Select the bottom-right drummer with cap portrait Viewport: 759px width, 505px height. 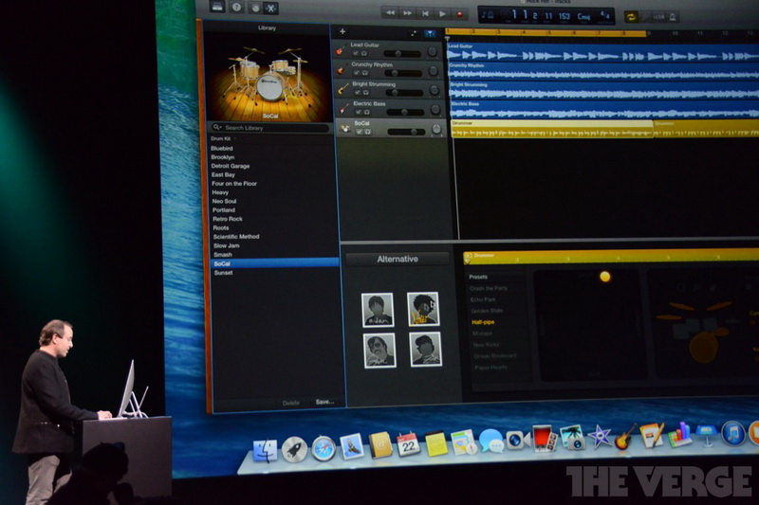425,349
